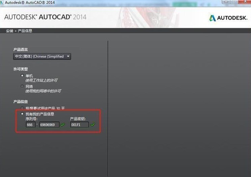Image resolution: width=251 pixels, height=177 pixels.
Task: Open the product language dropdown
Action: [x=42, y=56]
